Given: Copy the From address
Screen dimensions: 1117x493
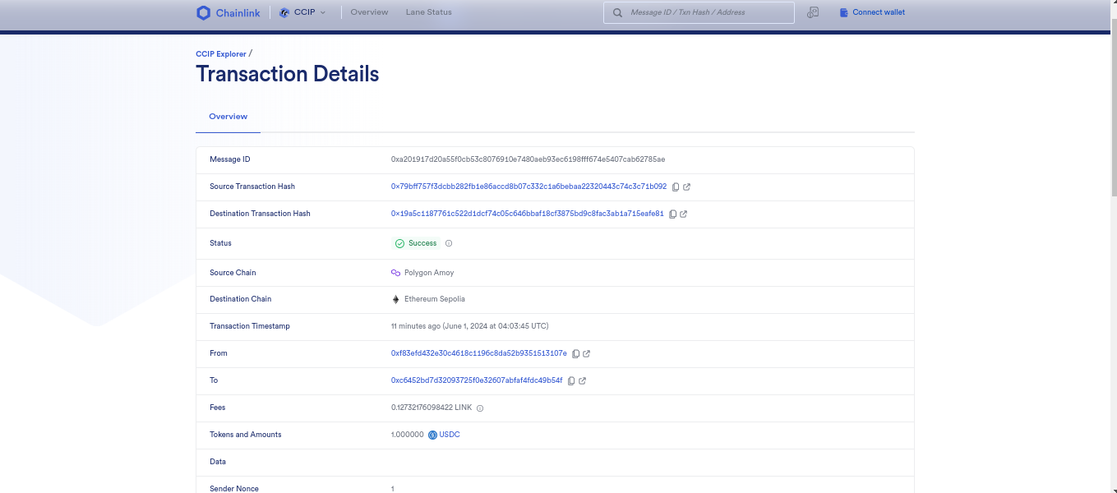Looking at the screenshot, I should point(575,354).
